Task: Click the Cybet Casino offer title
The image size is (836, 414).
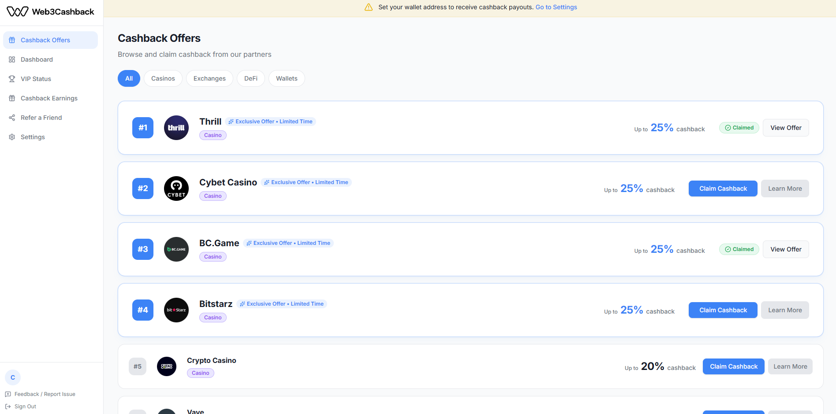Action: pyautogui.click(x=228, y=182)
